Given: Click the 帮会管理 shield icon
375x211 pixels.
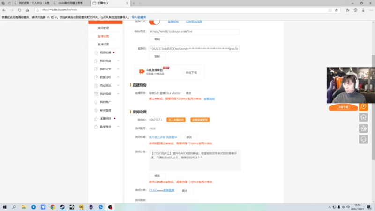Looking at the screenshot, I should point(96,110).
